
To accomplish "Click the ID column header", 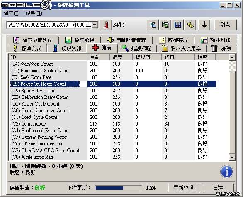I will [x=48, y=57].
